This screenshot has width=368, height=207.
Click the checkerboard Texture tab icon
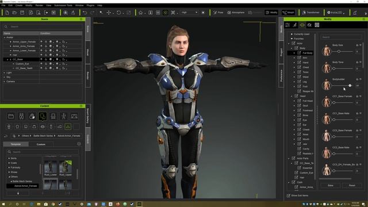[317, 25]
